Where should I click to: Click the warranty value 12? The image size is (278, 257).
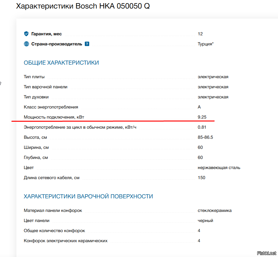pos(200,34)
